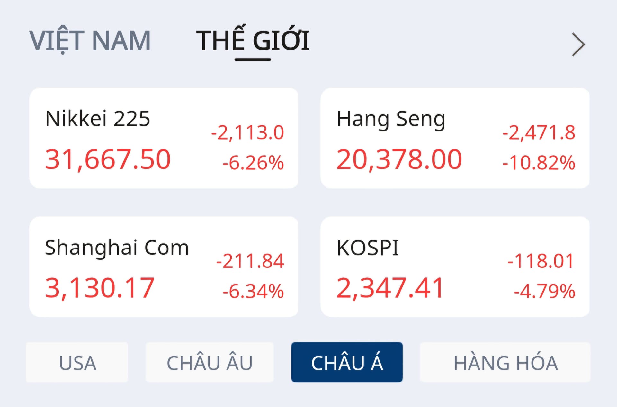Click the -4.79% KOSPI percent change
The width and height of the screenshot is (617, 407).
point(544,291)
